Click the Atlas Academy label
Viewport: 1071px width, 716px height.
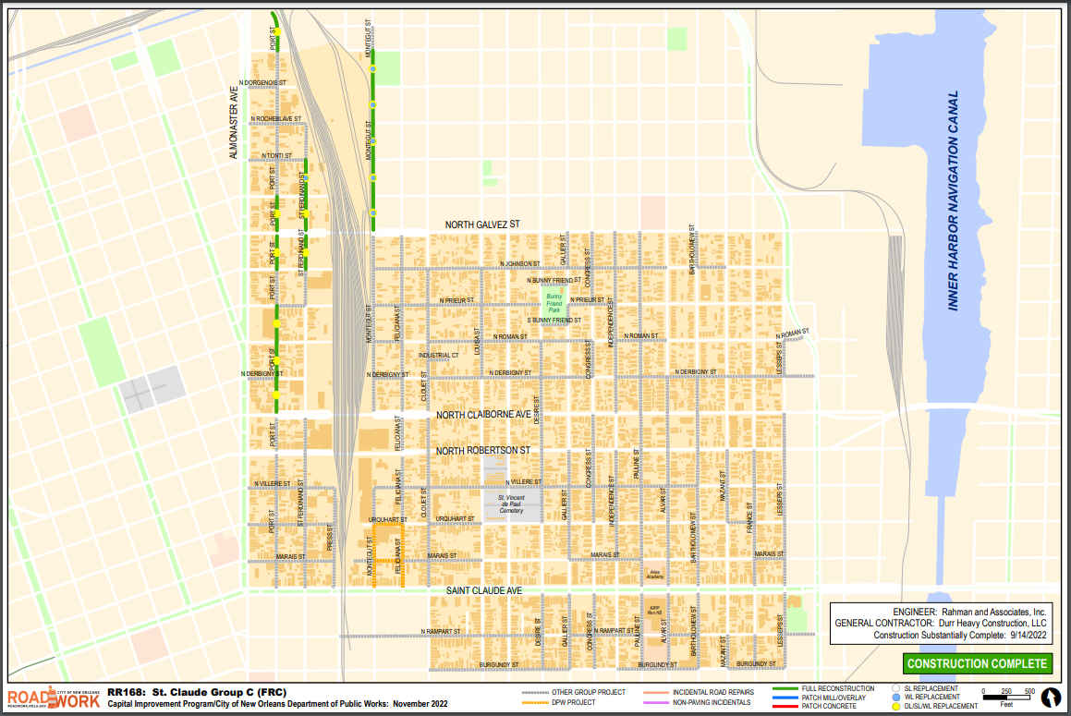click(x=655, y=575)
